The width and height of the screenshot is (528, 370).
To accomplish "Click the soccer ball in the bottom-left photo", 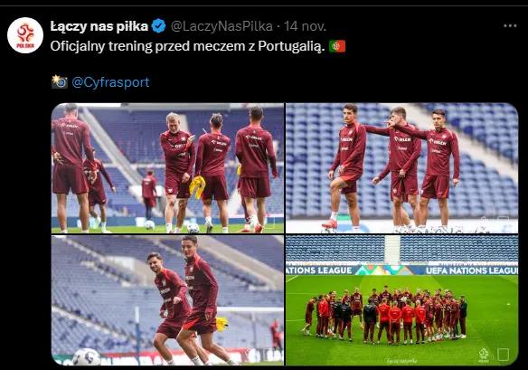I will pyautogui.click(x=86, y=356).
